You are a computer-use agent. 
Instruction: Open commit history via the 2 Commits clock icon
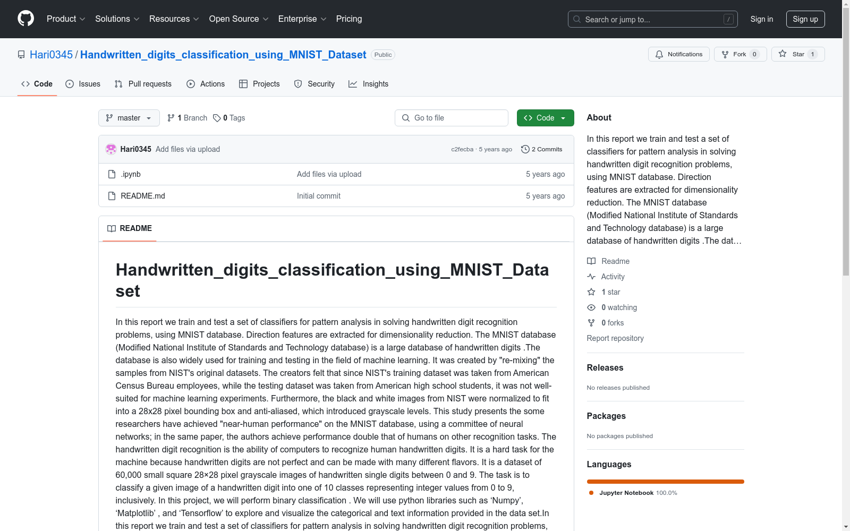coord(525,149)
